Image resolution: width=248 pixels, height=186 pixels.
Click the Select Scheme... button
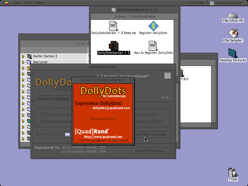tap(151, 151)
